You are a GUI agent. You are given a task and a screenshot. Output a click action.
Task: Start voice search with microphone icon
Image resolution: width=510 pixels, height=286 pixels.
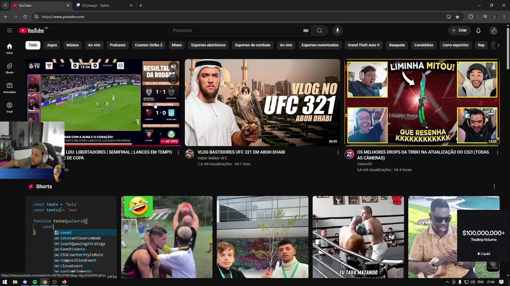[337, 31]
